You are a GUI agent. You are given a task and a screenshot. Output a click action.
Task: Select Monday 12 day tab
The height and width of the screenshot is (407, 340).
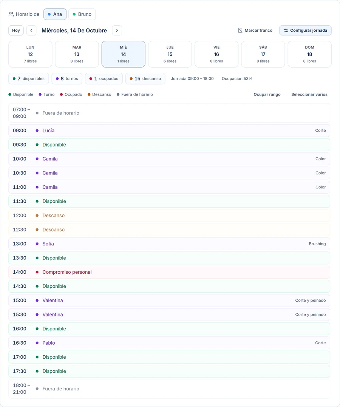click(x=30, y=54)
